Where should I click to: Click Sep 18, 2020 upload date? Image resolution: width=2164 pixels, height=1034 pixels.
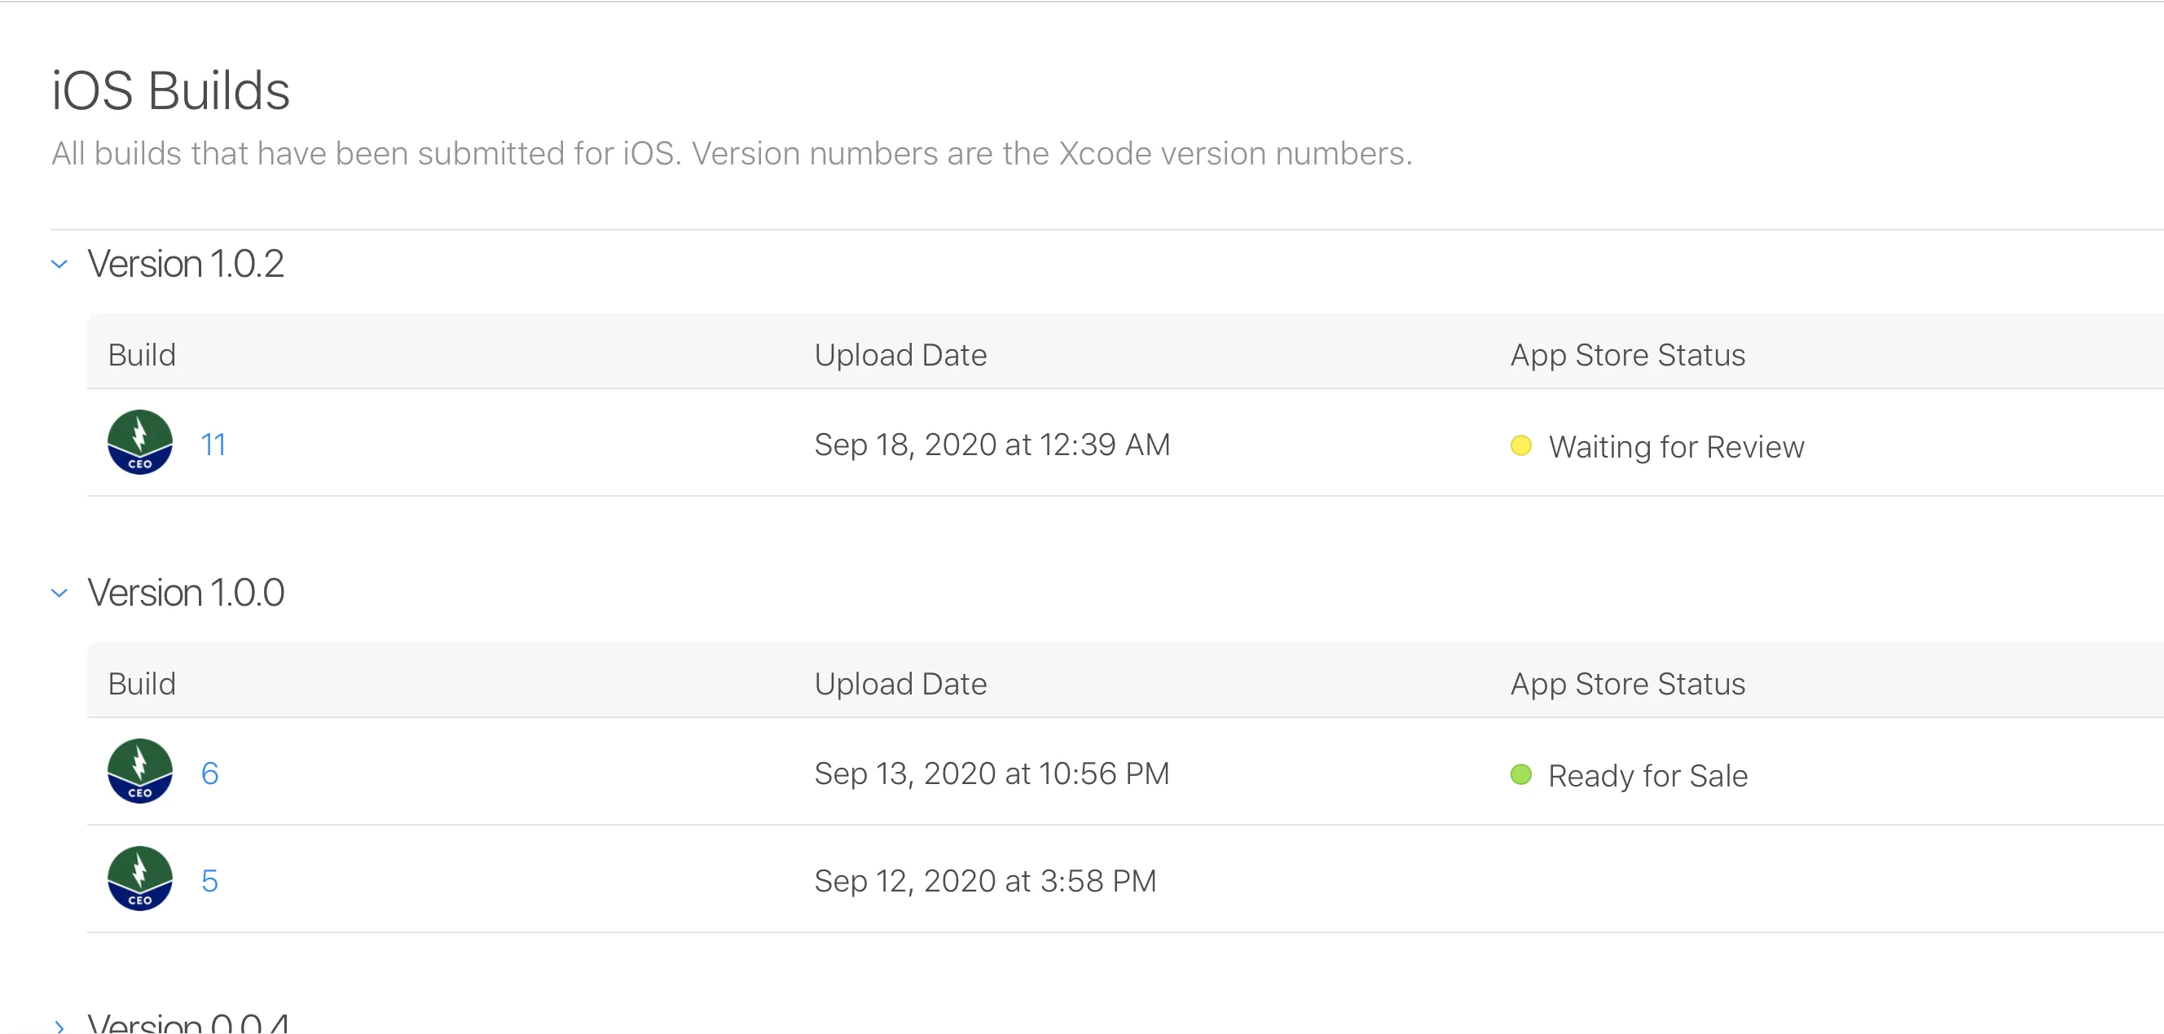click(992, 445)
